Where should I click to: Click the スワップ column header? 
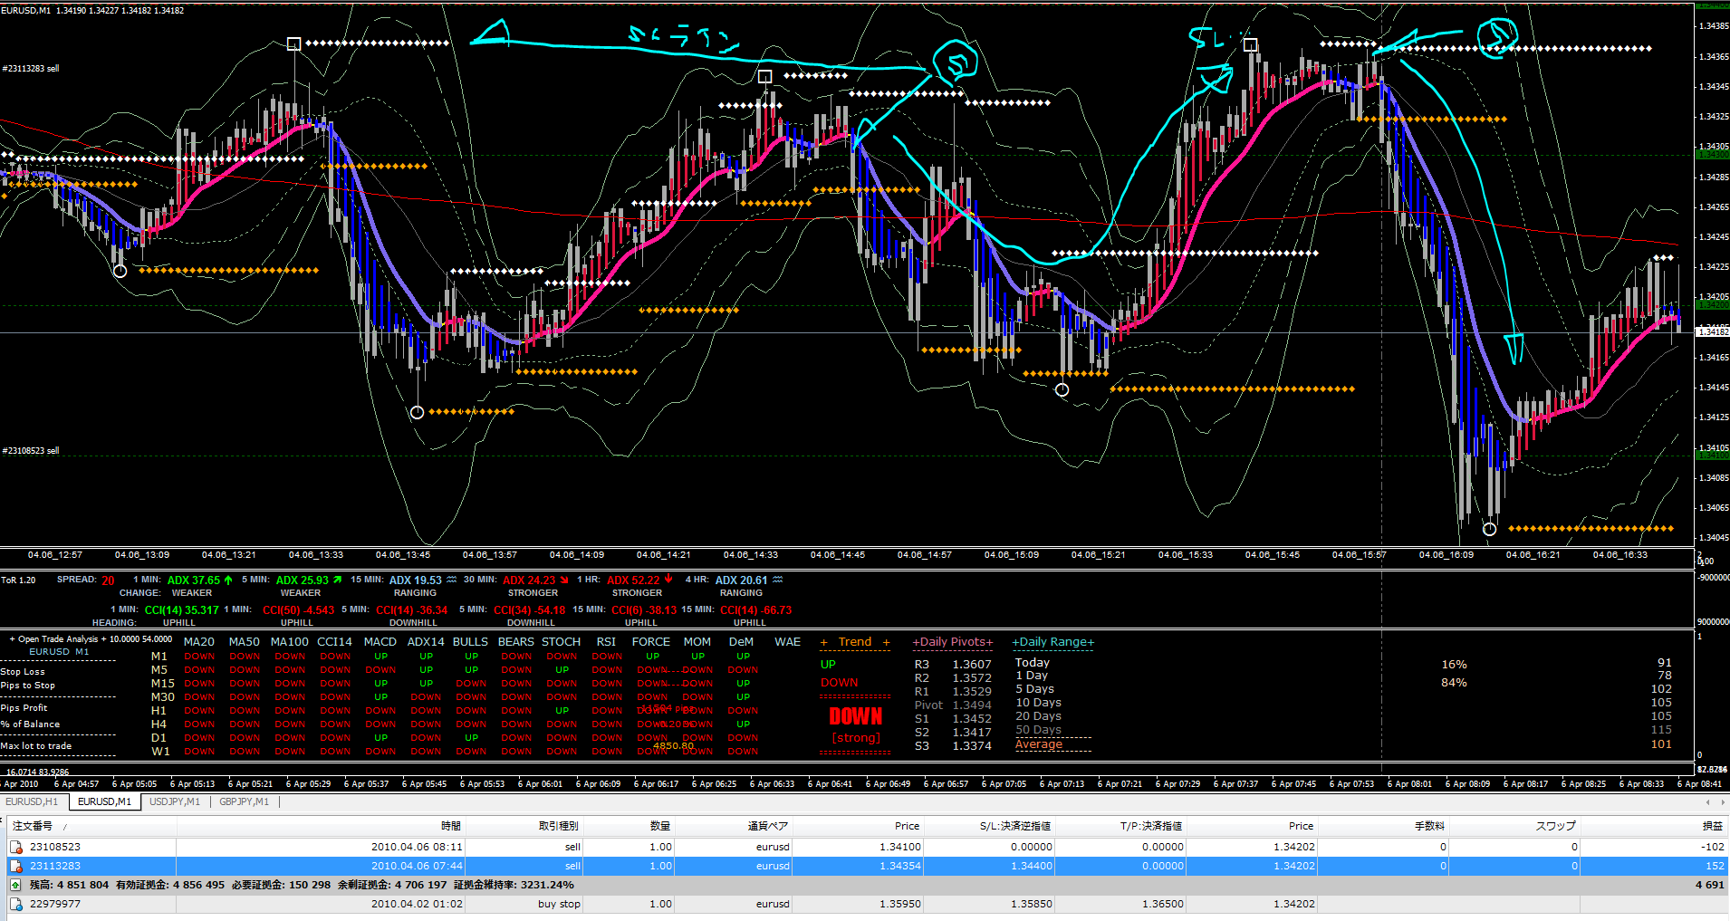coord(1555,826)
